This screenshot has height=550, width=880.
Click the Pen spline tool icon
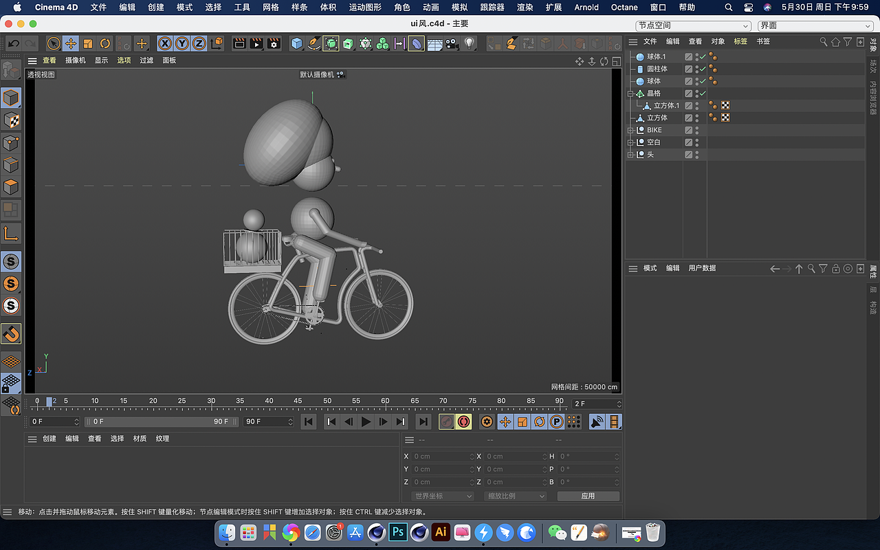(x=313, y=43)
